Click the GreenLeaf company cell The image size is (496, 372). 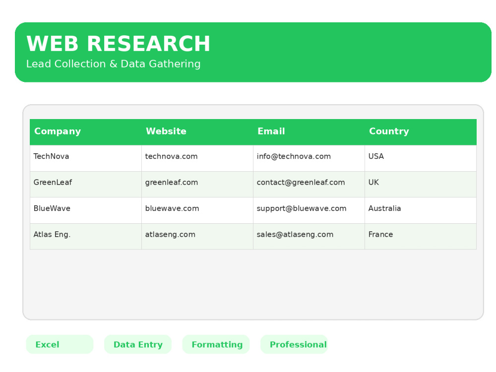point(86,185)
